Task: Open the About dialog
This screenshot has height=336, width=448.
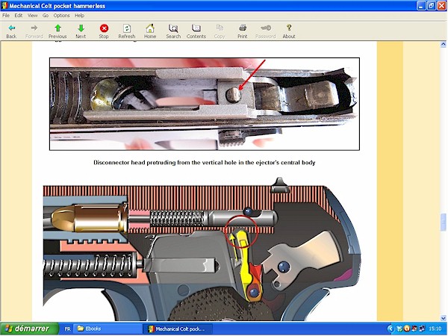Action: [289, 31]
